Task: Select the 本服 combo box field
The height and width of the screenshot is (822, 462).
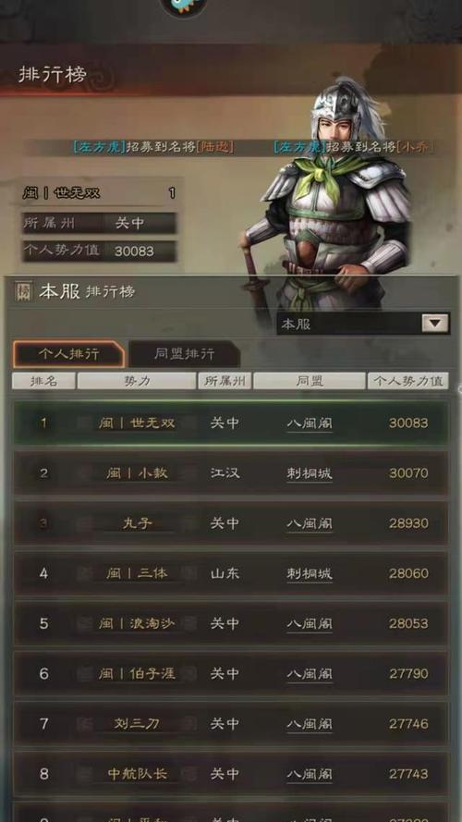Action: (x=363, y=324)
